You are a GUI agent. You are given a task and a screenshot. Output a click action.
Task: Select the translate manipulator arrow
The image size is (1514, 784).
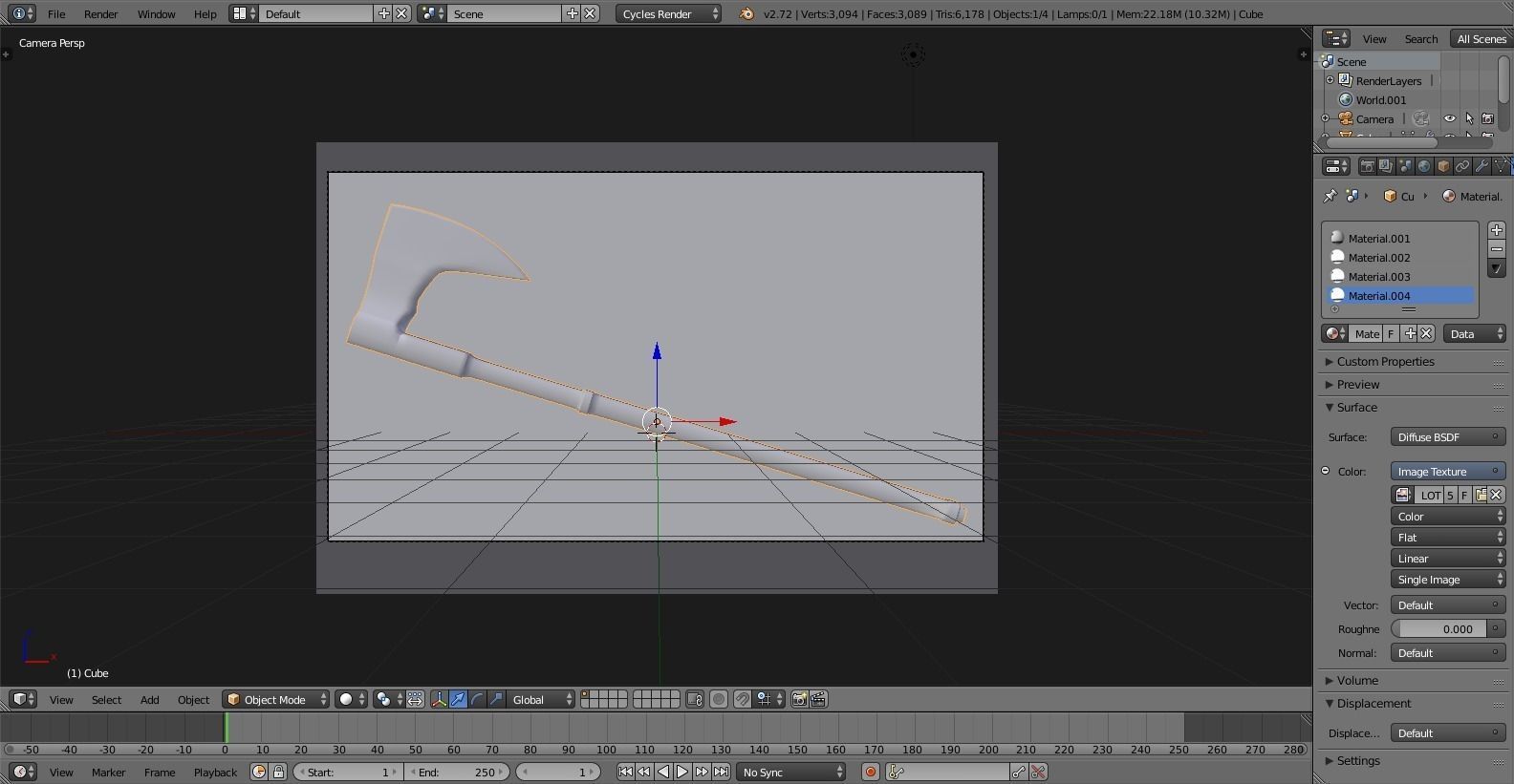[x=458, y=699]
